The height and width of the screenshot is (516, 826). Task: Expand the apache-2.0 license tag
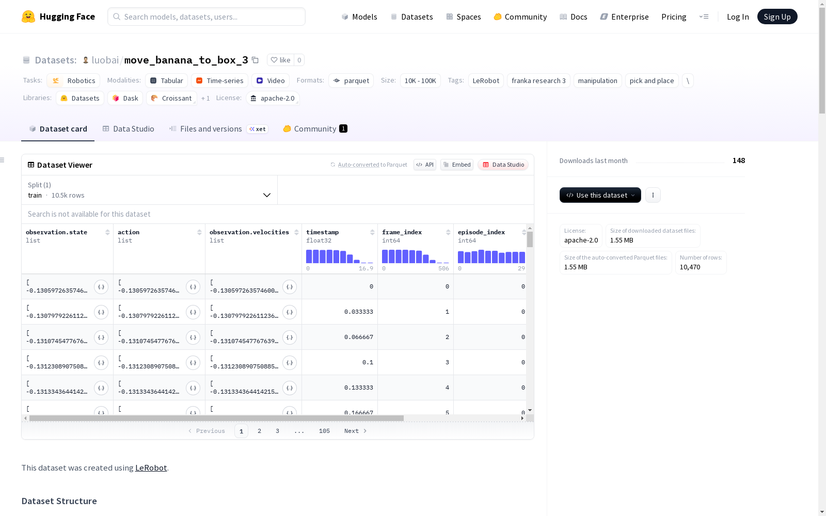pyautogui.click(x=273, y=98)
